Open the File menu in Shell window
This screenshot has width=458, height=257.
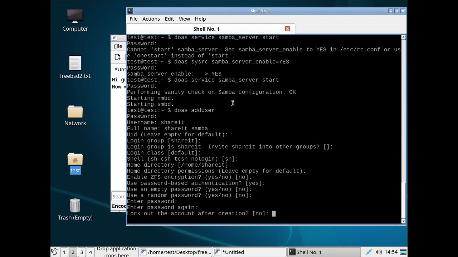[133, 19]
